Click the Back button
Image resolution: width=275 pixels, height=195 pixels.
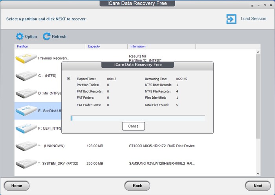137,186
